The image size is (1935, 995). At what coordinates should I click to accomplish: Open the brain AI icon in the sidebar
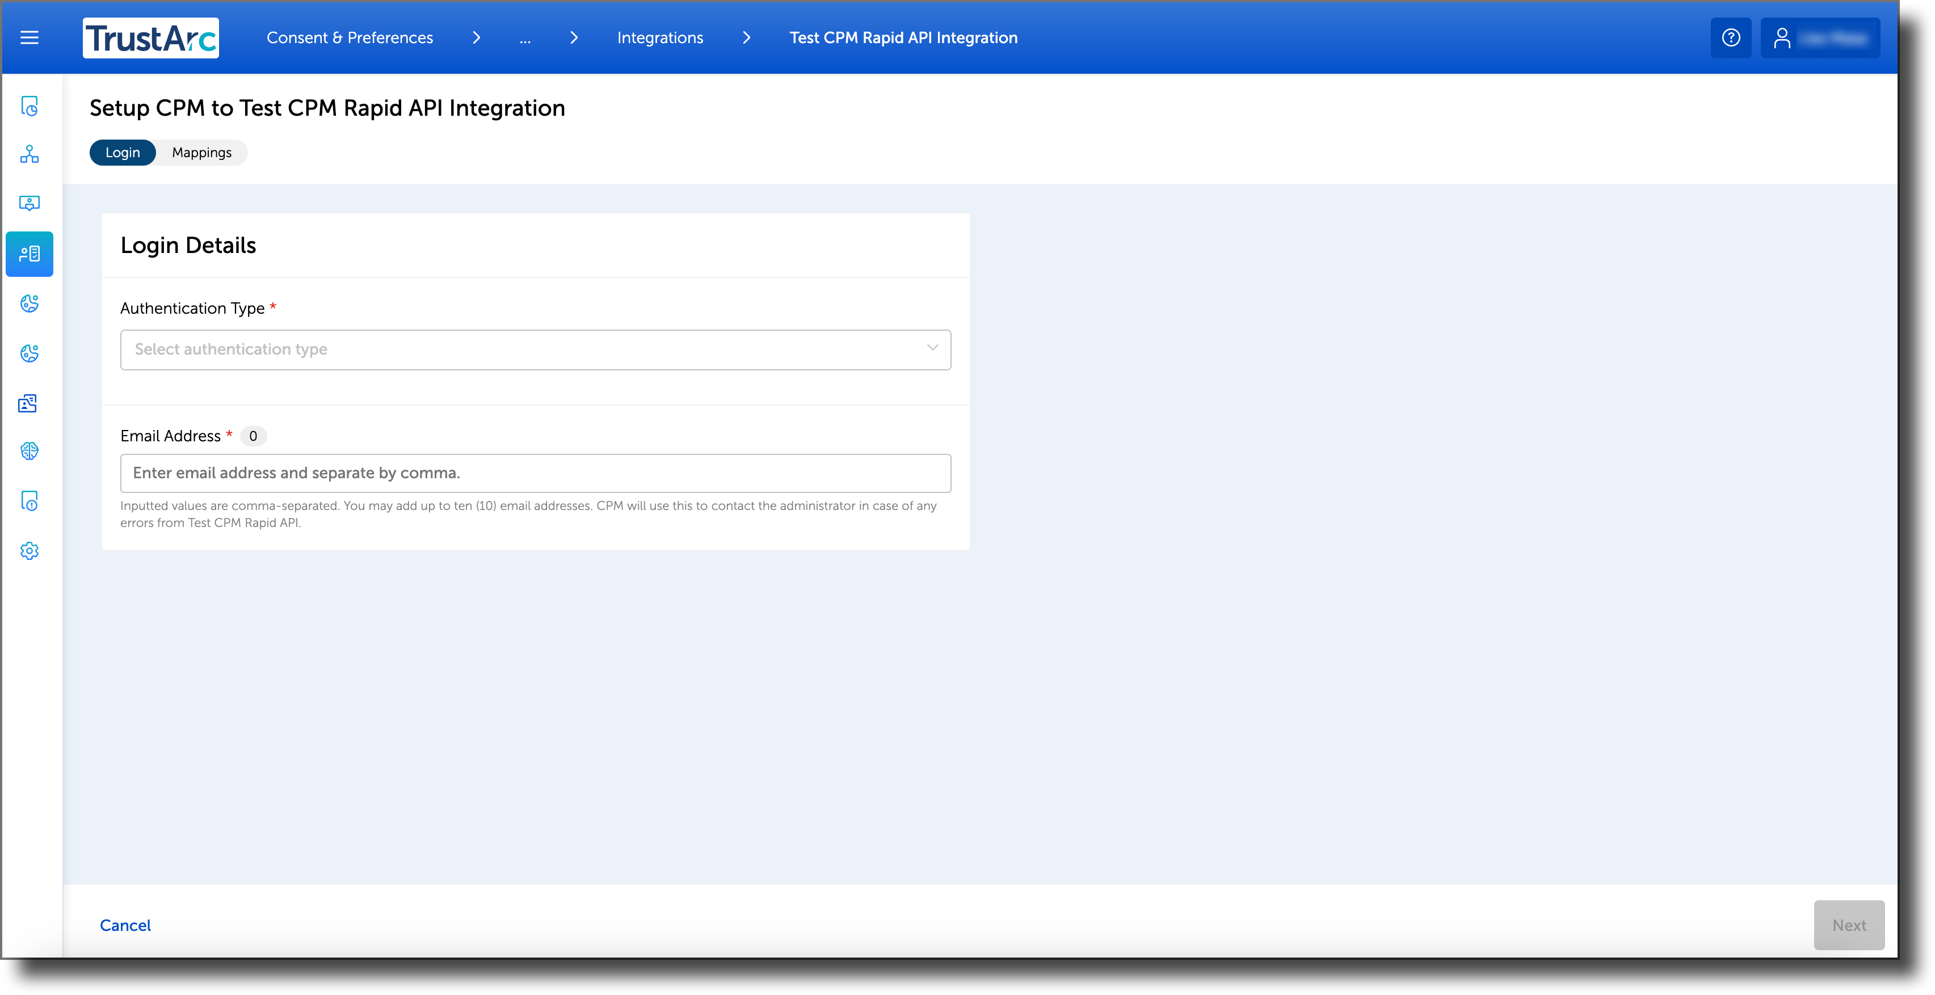point(30,452)
